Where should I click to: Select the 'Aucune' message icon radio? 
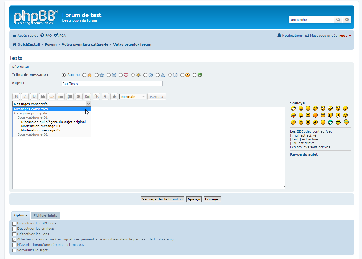pyautogui.click(x=63, y=75)
